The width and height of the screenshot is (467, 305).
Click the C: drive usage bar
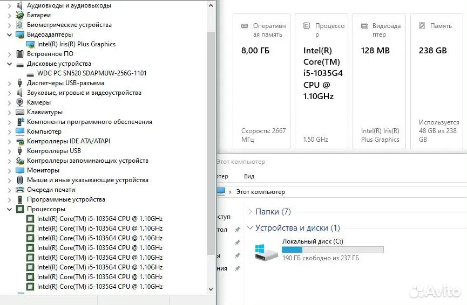333,249
